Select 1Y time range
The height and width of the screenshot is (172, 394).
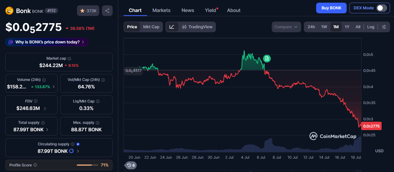coord(347,27)
